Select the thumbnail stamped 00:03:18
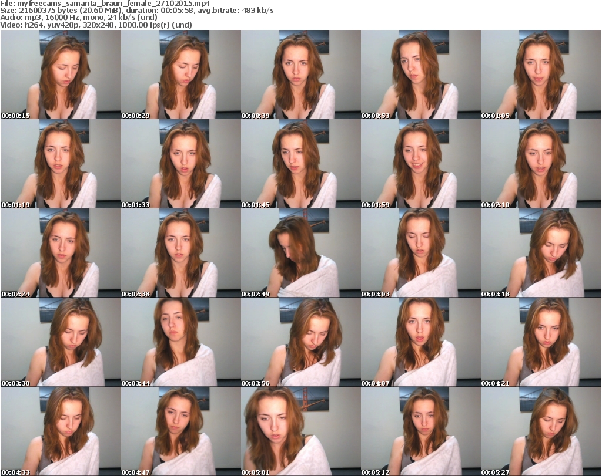This screenshot has width=602, height=476. tap(540, 253)
